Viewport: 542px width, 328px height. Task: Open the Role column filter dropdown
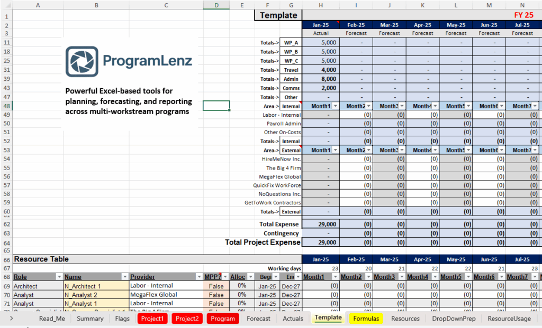point(58,277)
